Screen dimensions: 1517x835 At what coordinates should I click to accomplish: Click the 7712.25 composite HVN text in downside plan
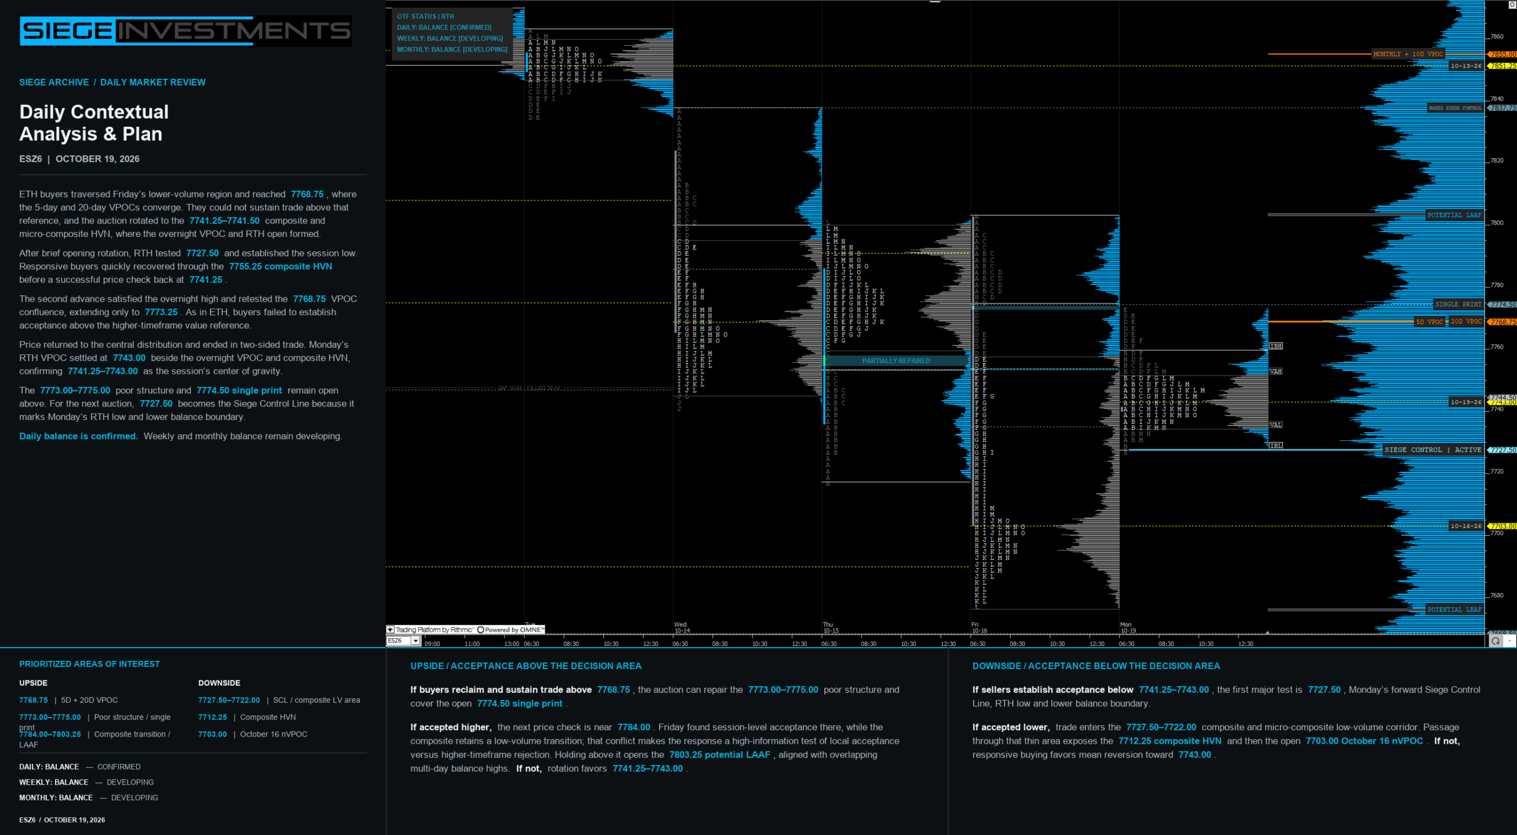tap(1169, 741)
